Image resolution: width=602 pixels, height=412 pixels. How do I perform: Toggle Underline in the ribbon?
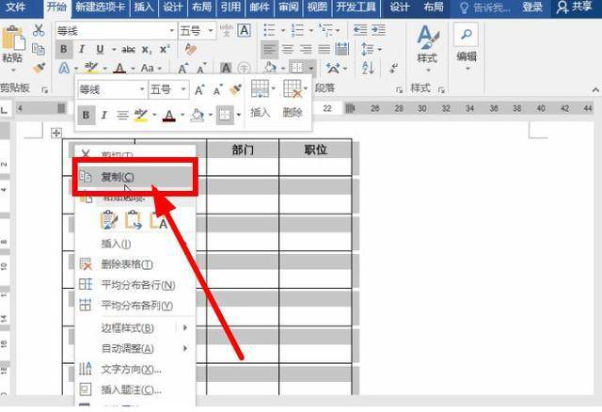[101, 50]
